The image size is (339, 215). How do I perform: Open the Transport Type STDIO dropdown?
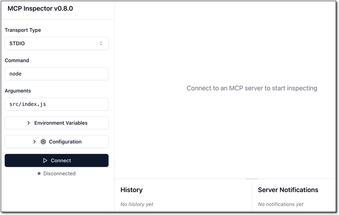56,44
